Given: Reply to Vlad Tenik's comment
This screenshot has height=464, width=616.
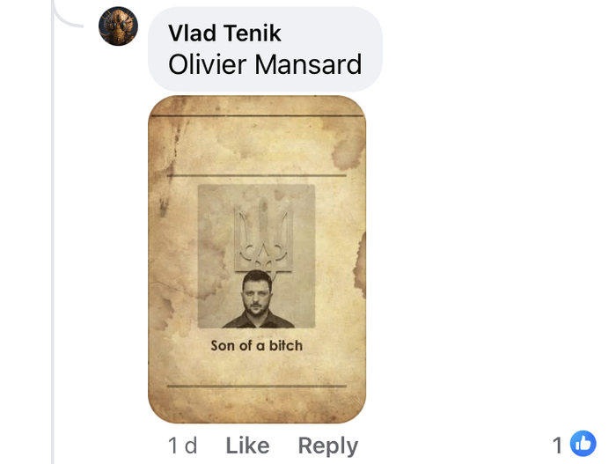Looking at the screenshot, I should [328, 446].
